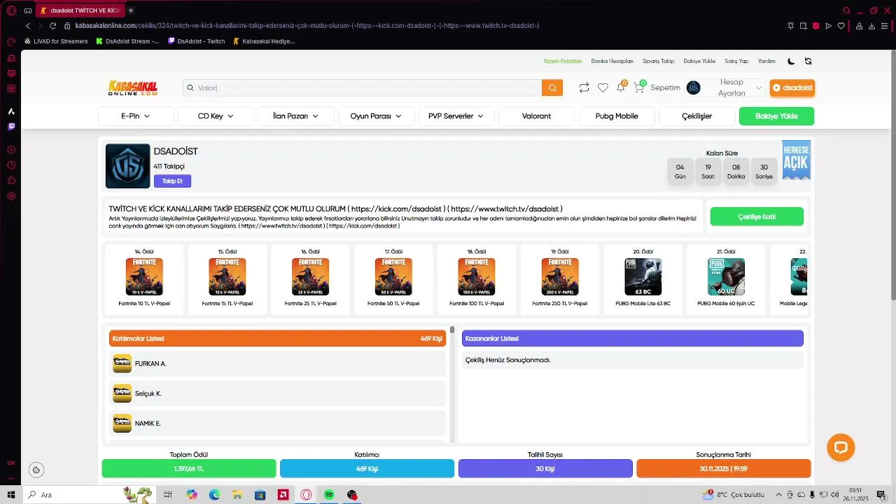Open a new browser tab with plus

(x=131, y=10)
